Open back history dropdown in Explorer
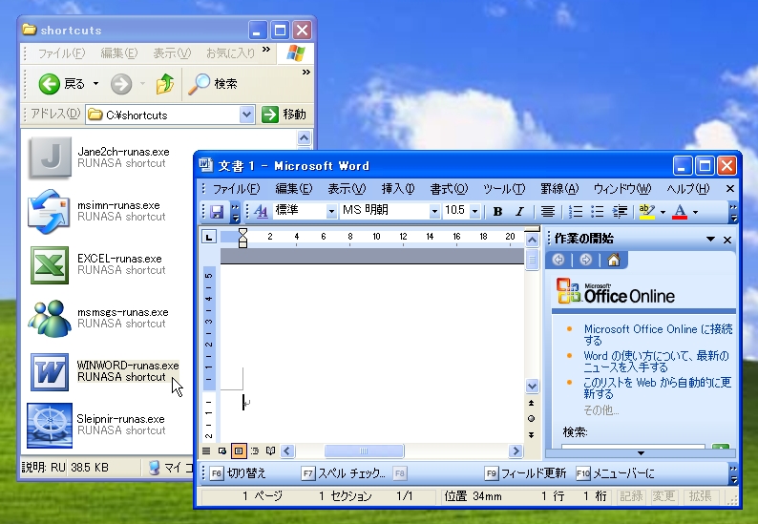 96,84
